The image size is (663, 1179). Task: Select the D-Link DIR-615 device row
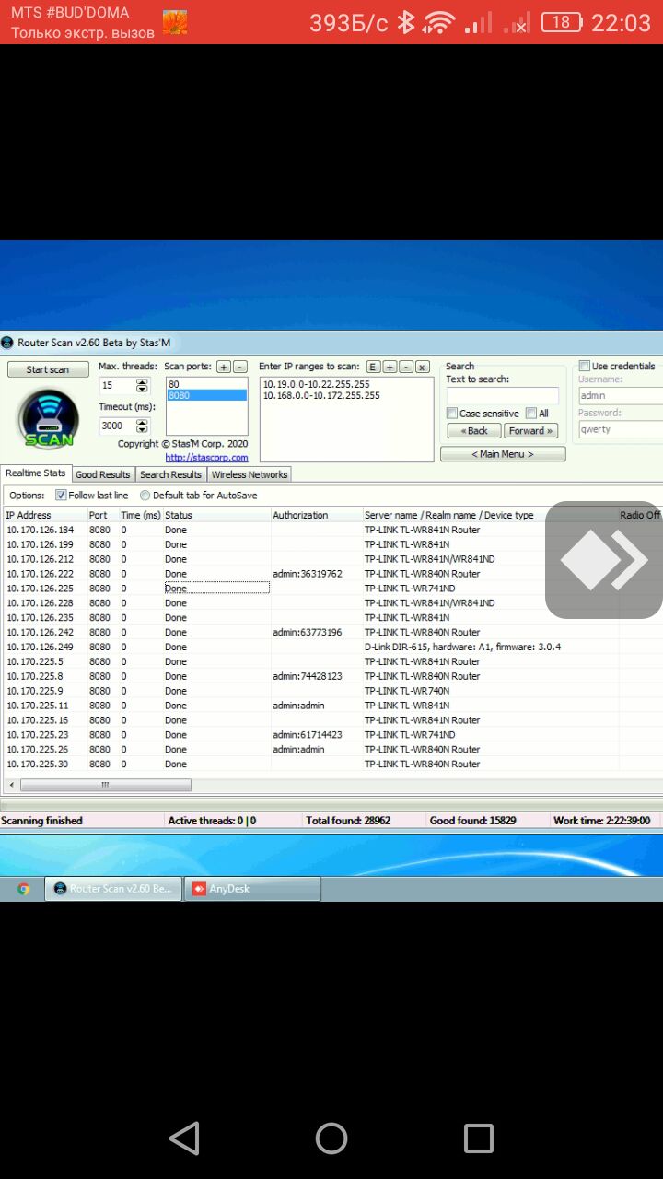coord(331,647)
